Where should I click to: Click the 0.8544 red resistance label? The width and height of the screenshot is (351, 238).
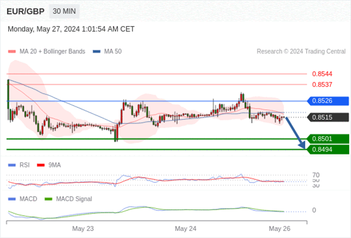coord(322,74)
